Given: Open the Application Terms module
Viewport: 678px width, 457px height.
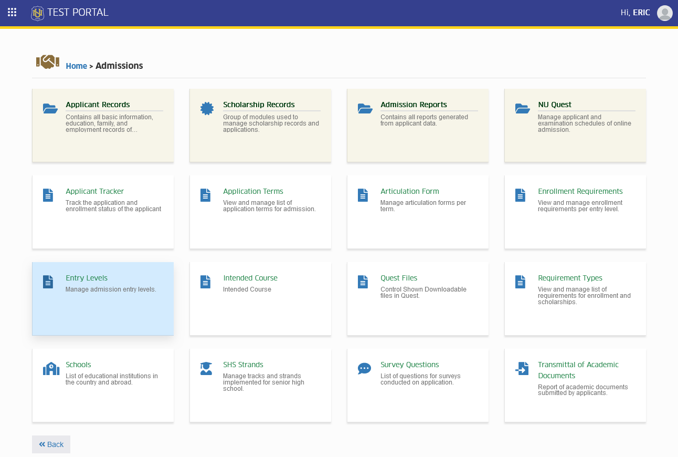Looking at the screenshot, I should 260,212.
